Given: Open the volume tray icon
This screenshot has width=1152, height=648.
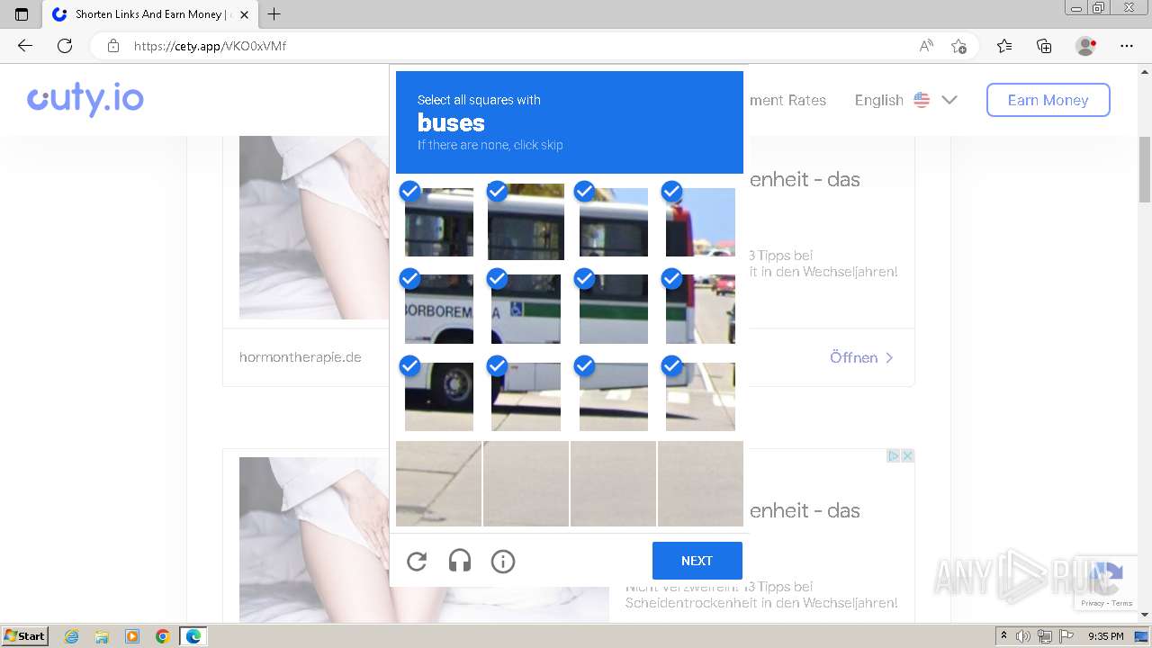Looking at the screenshot, I should pos(1023,636).
